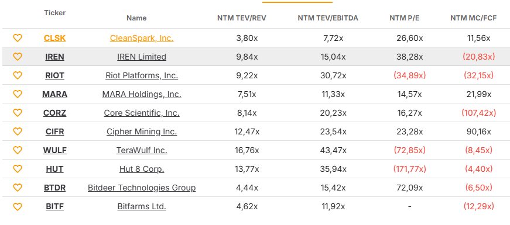Toggle the WULF heart icon

click(17, 150)
